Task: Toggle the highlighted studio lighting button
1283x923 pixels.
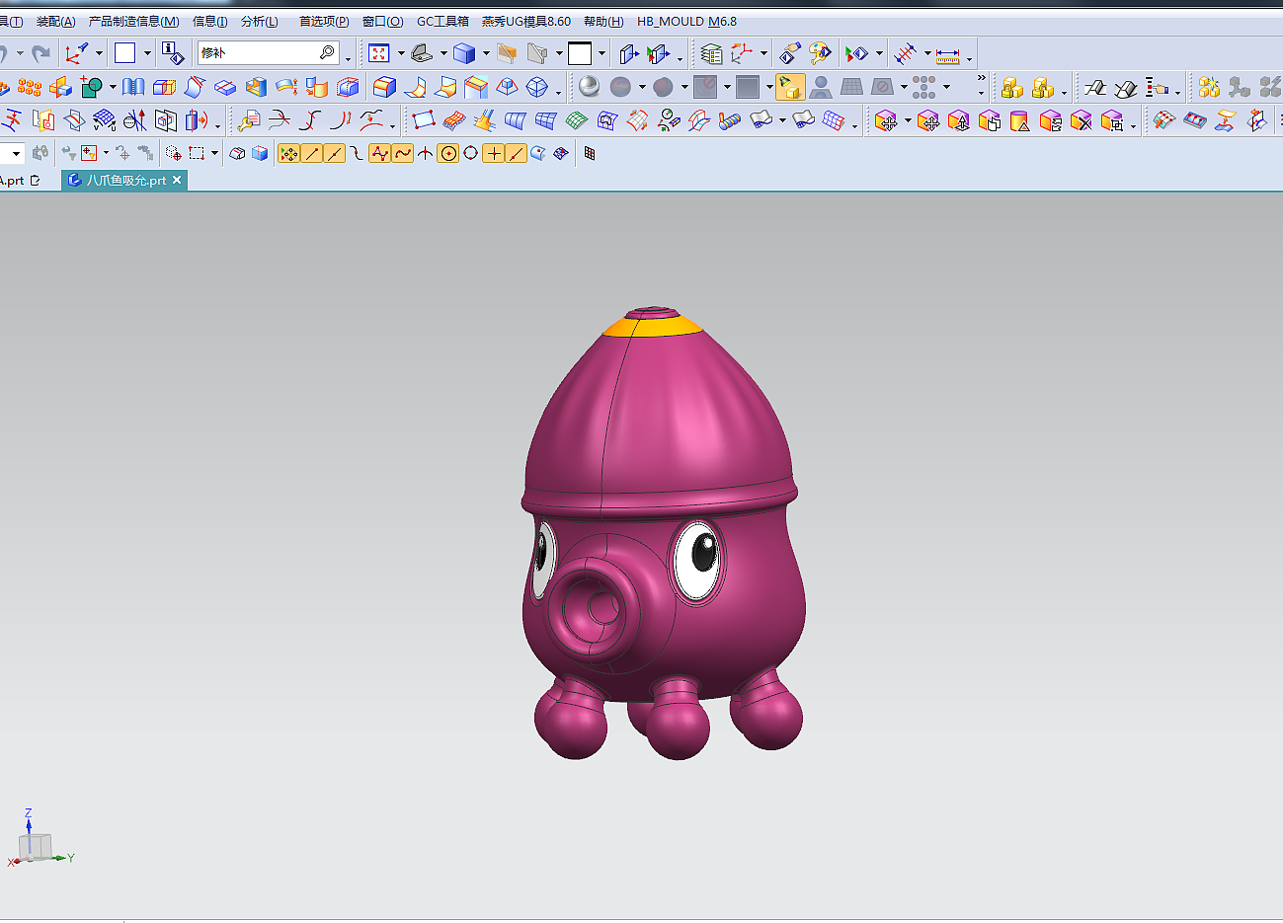Action: 790,87
